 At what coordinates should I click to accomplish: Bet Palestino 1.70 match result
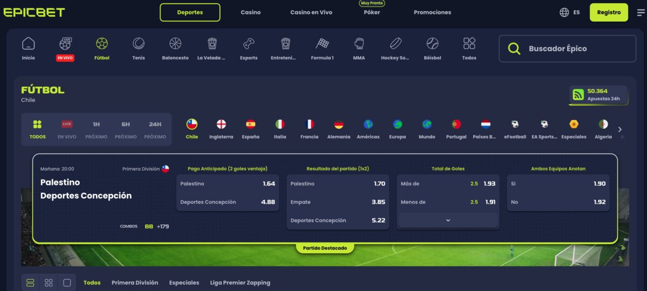[x=338, y=184]
